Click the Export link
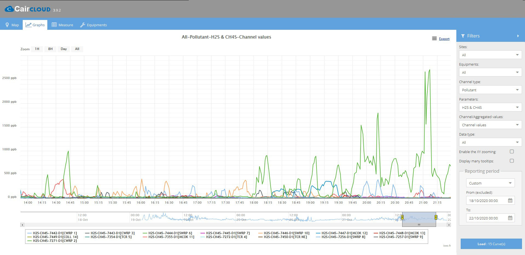 (x=444, y=39)
